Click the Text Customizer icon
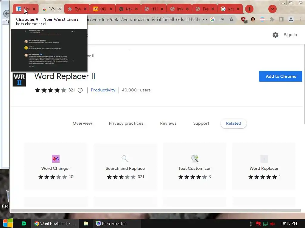This screenshot has width=305, height=228. (194, 159)
